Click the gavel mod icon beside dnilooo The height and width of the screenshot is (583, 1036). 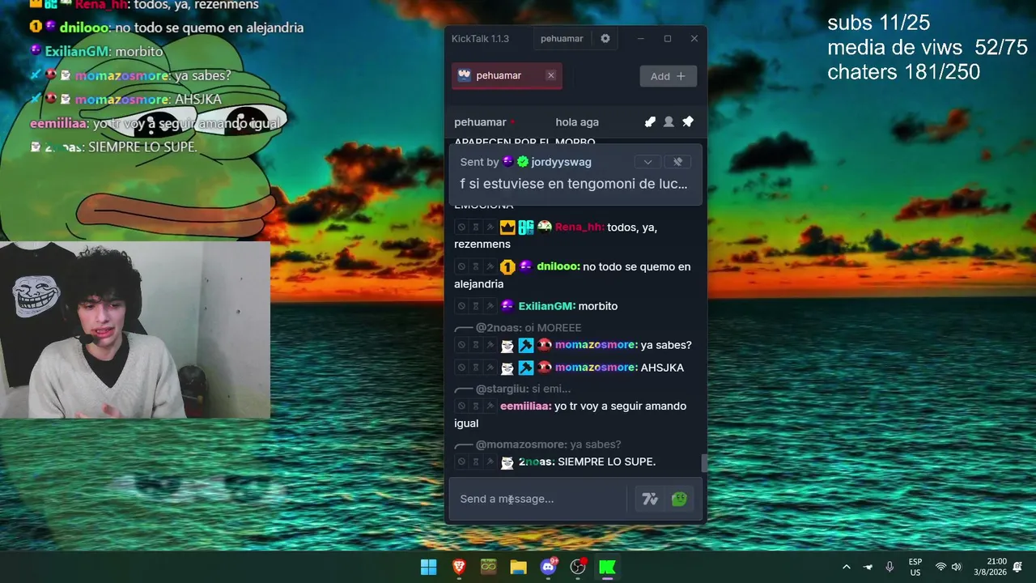point(490,266)
